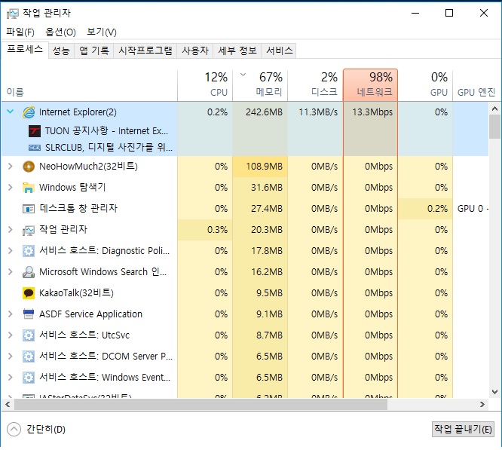Click the Windows 탐색기 folder icon
Screen dimensions: 502x450
coord(29,188)
